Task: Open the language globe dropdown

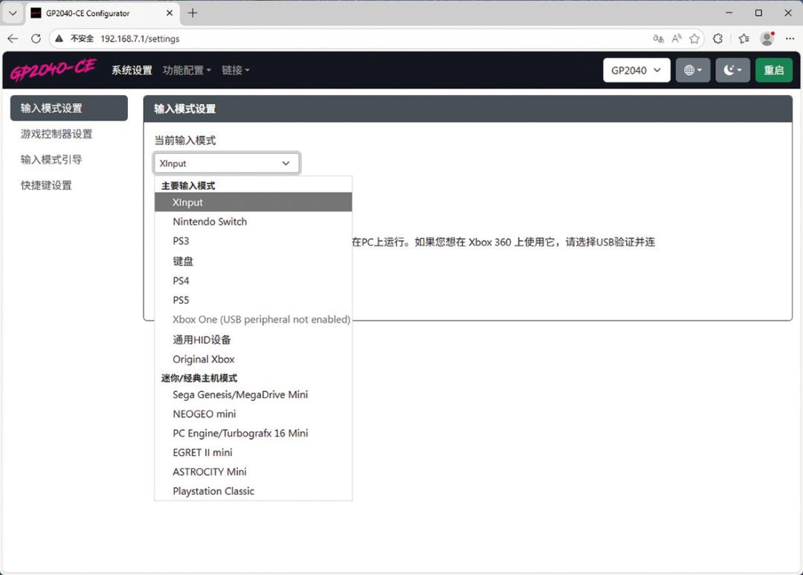Action: pos(693,70)
